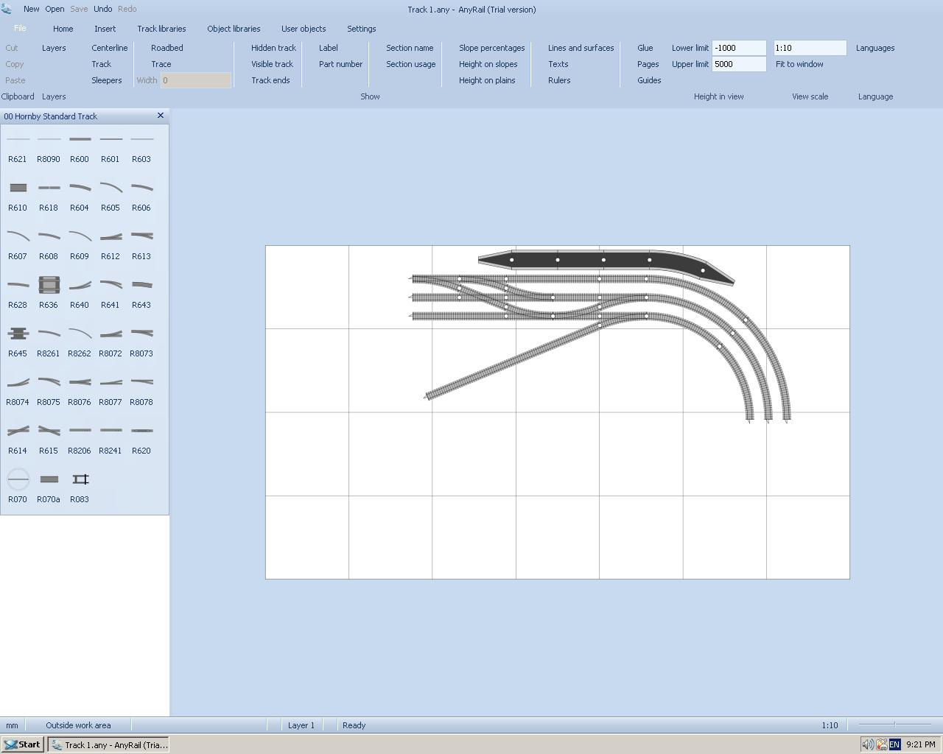The height and width of the screenshot is (754, 943).
Task: Click the Guides option
Action: click(649, 80)
